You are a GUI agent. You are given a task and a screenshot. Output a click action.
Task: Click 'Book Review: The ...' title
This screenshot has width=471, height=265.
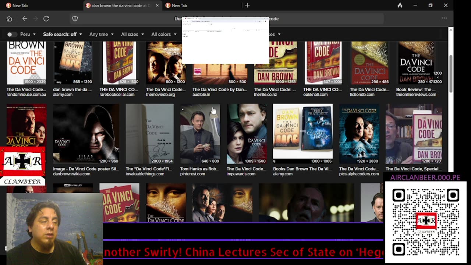pyautogui.click(x=415, y=89)
